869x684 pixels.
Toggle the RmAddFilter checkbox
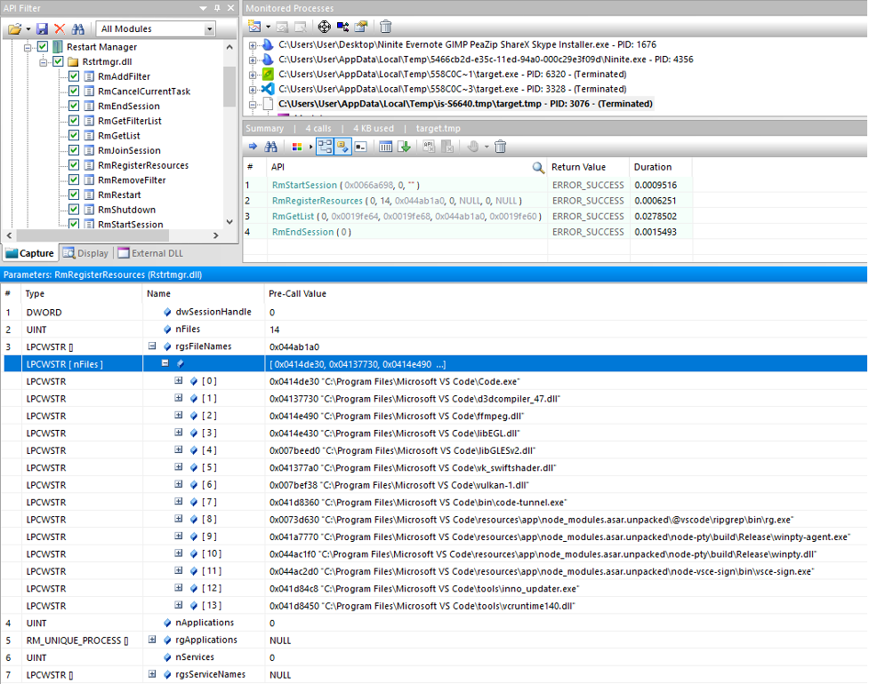click(74, 76)
